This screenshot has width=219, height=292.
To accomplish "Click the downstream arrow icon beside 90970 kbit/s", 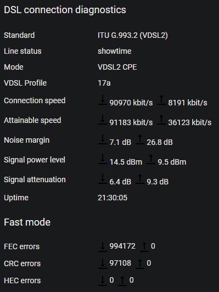I will tap(103, 100).
